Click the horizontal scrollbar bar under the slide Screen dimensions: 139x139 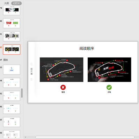click(x=85, y=137)
